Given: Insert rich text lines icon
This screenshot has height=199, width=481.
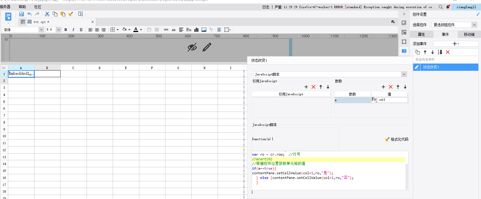Looking at the screenshot, I should pos(181,30).
